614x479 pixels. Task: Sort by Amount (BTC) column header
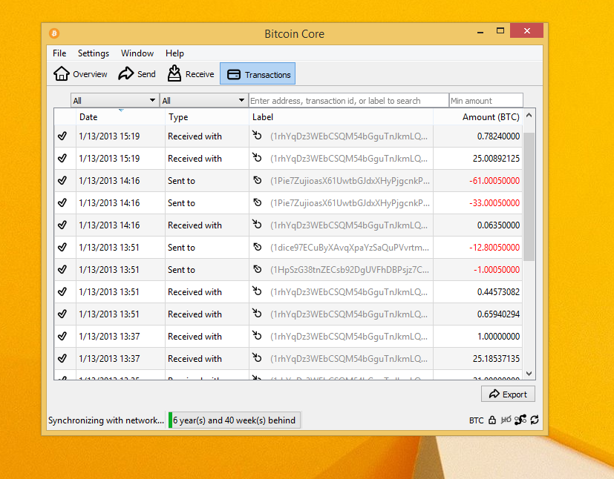[477, 117]
